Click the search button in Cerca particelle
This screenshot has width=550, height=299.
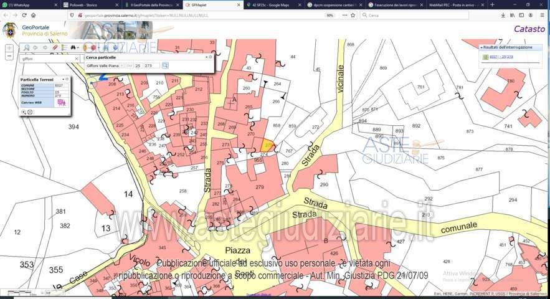[x=165, y=65]
